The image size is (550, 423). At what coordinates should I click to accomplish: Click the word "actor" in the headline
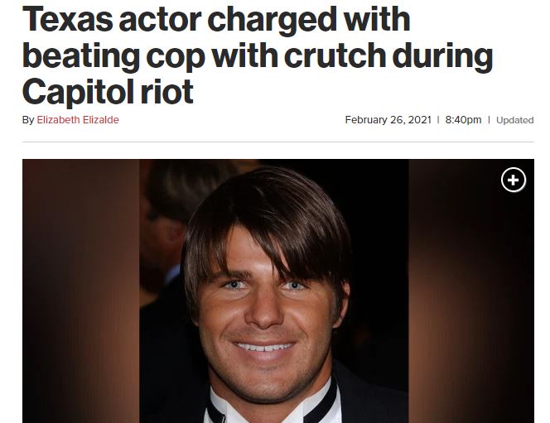(x=161, y=21)
